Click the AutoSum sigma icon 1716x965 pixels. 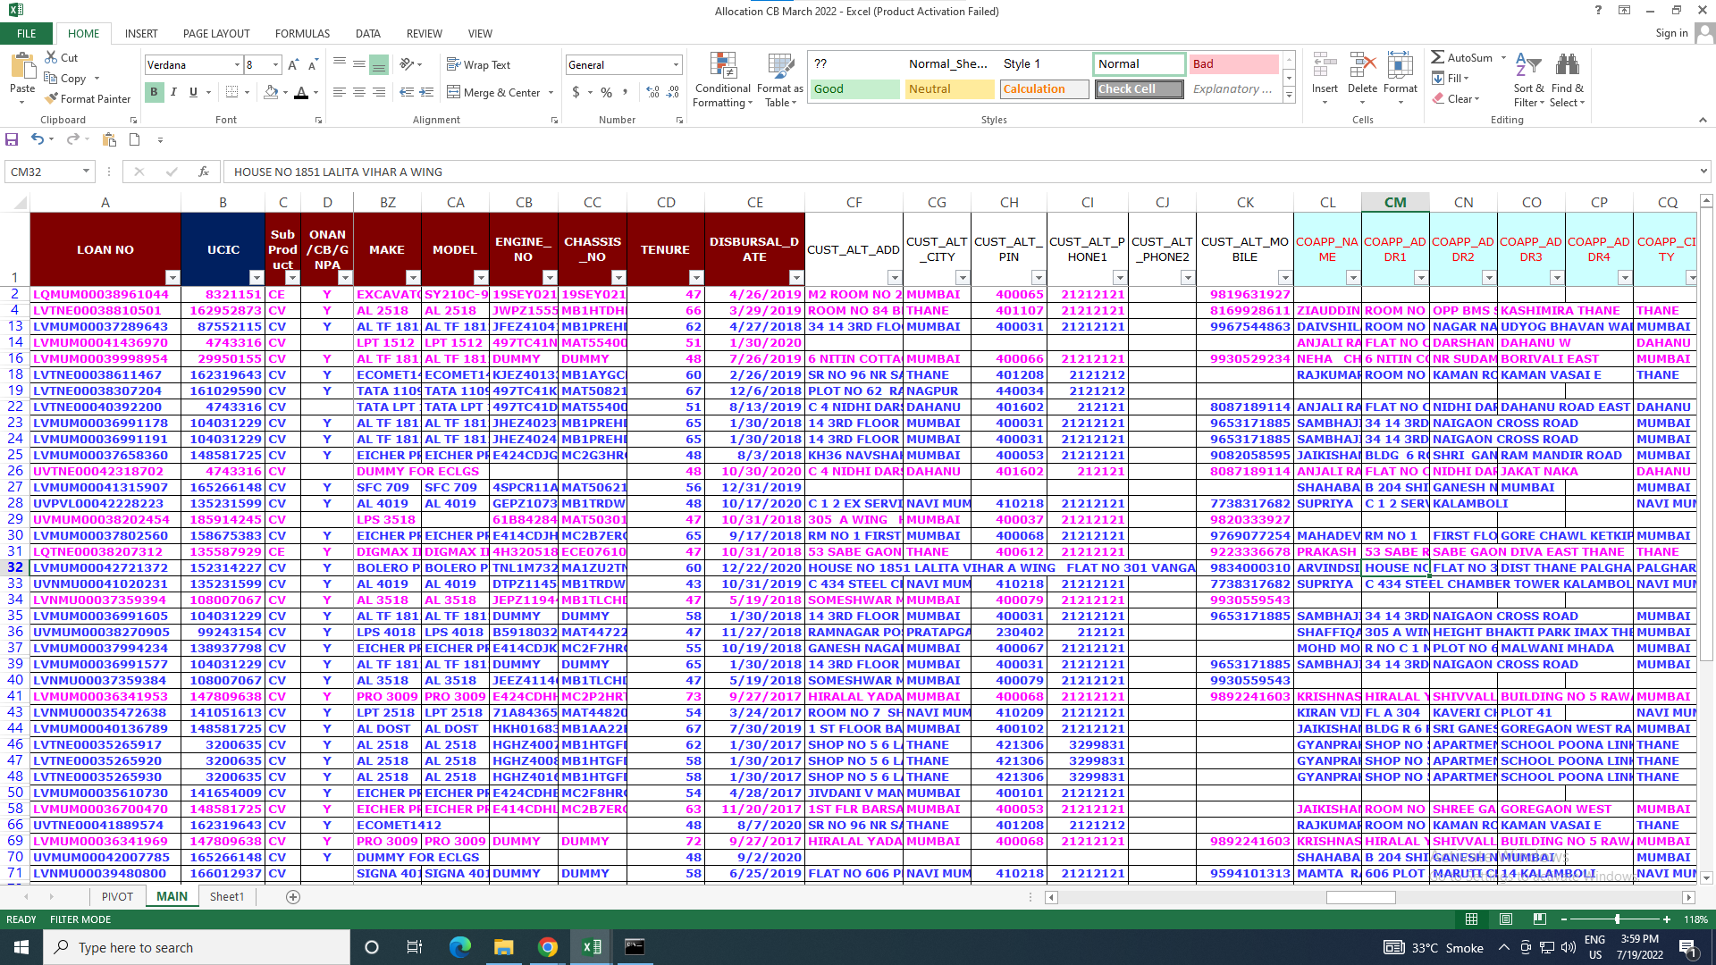[x=1437, y=57]
